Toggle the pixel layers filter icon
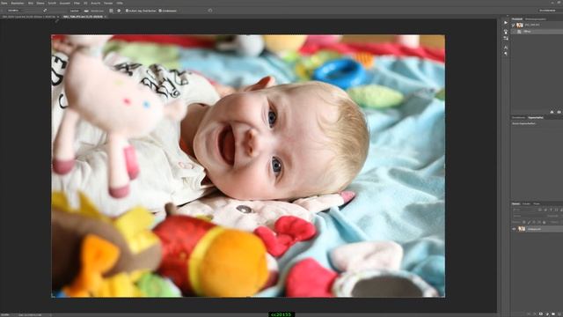The image size is (563, 317). (x=540, y=210)
